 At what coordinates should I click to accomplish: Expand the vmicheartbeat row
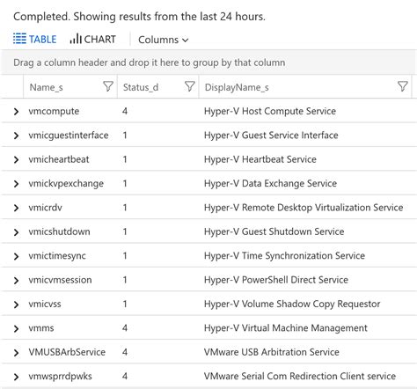tap(16, 159)
